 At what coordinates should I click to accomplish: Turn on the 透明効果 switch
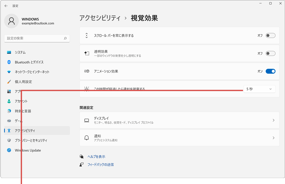click(270, 53)
